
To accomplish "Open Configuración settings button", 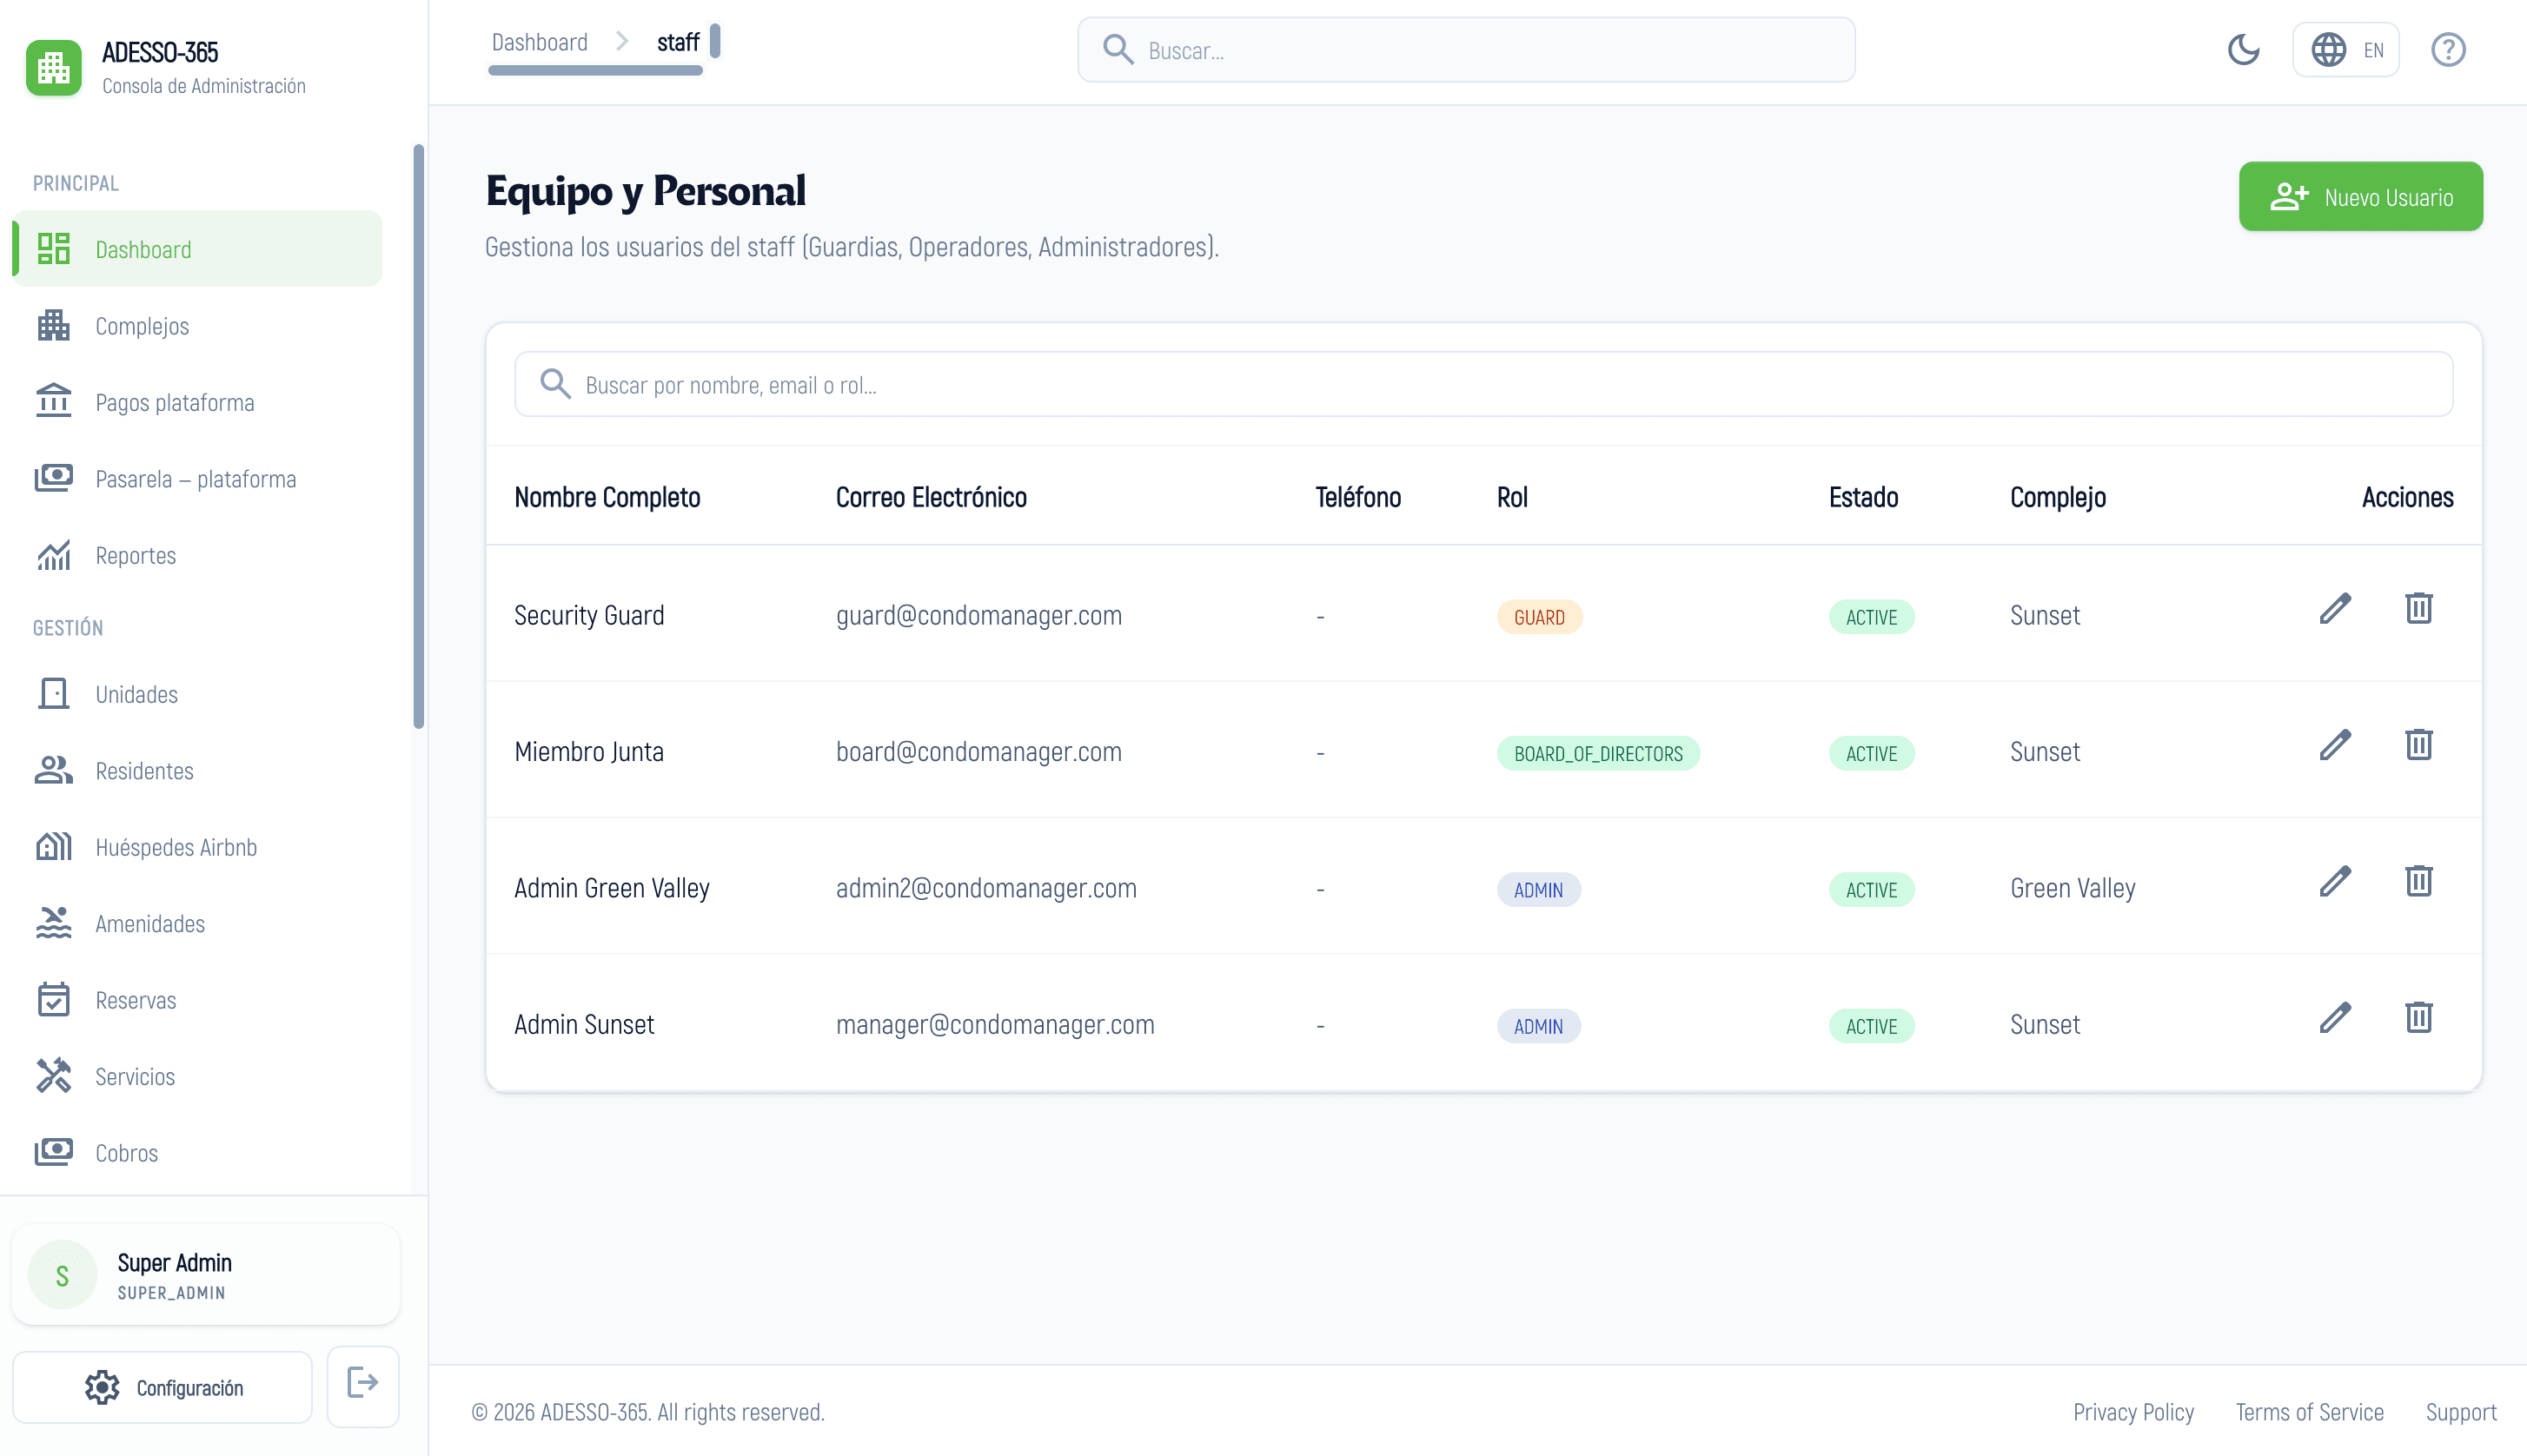I will pyautogui.click(x=162, y=1387).
